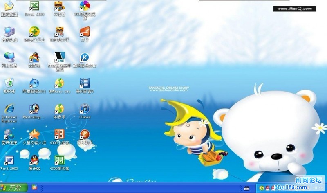Select the 我的电脑 (My Computer) icon
The height and width of the screenshot is (193, 327).
click(9, 32)
